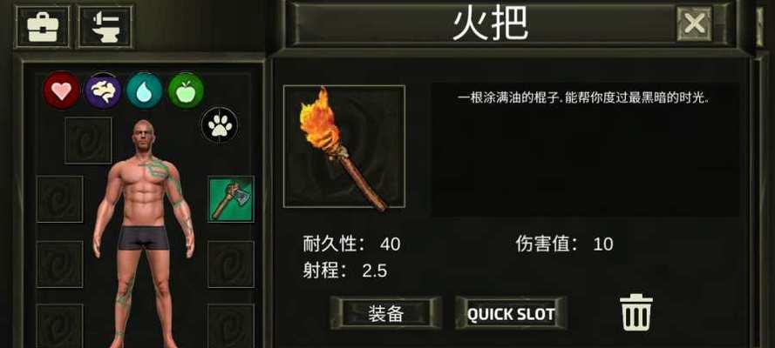Tap the red heart health icon

tap(61, 90)
